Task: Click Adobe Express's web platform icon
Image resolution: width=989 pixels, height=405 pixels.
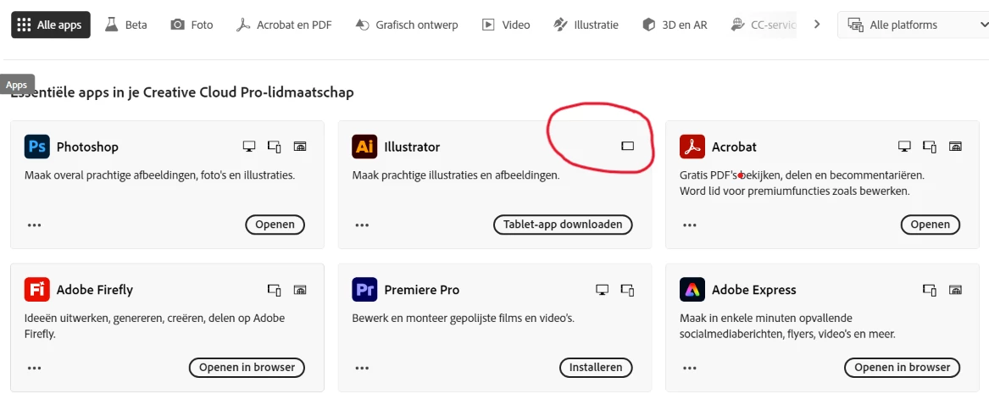Action: tap(956, 290)
